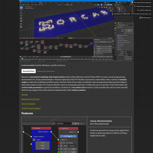
Task: Select the Measure ruler tool
Action: click(x=21, y=27)
